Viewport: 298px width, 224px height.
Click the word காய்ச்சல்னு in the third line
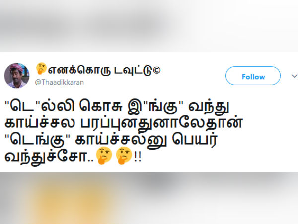pos(121,140)
